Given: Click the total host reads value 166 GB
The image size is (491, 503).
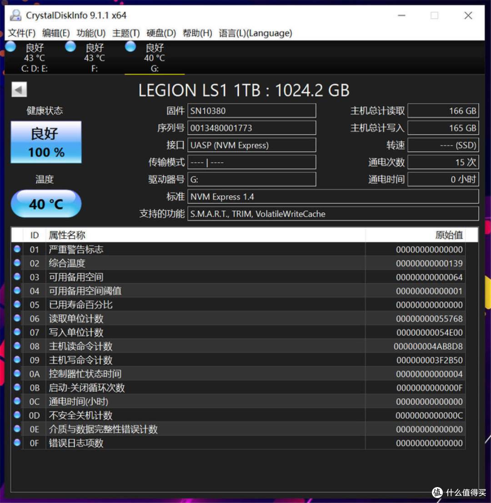Looking at the screenshot, I should coord(443,111).
